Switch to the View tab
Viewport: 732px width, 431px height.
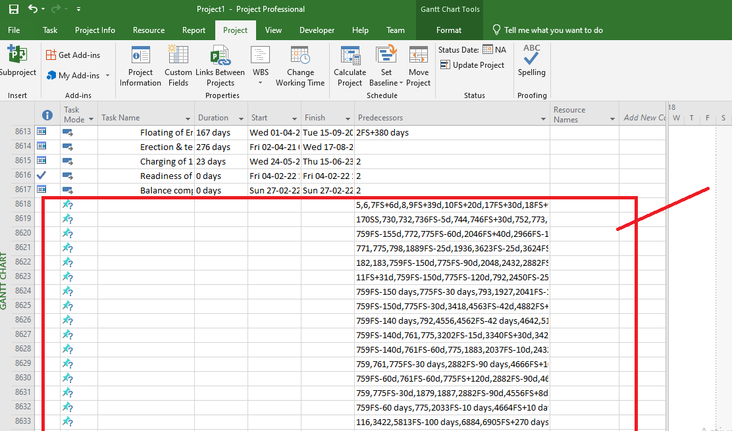[273, 30]
